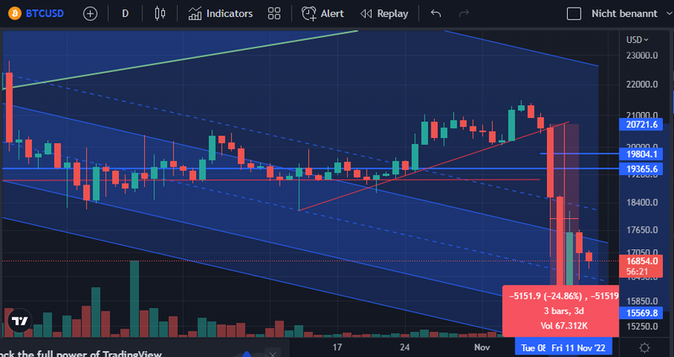Create an Alert

click(x=323, y=13)
